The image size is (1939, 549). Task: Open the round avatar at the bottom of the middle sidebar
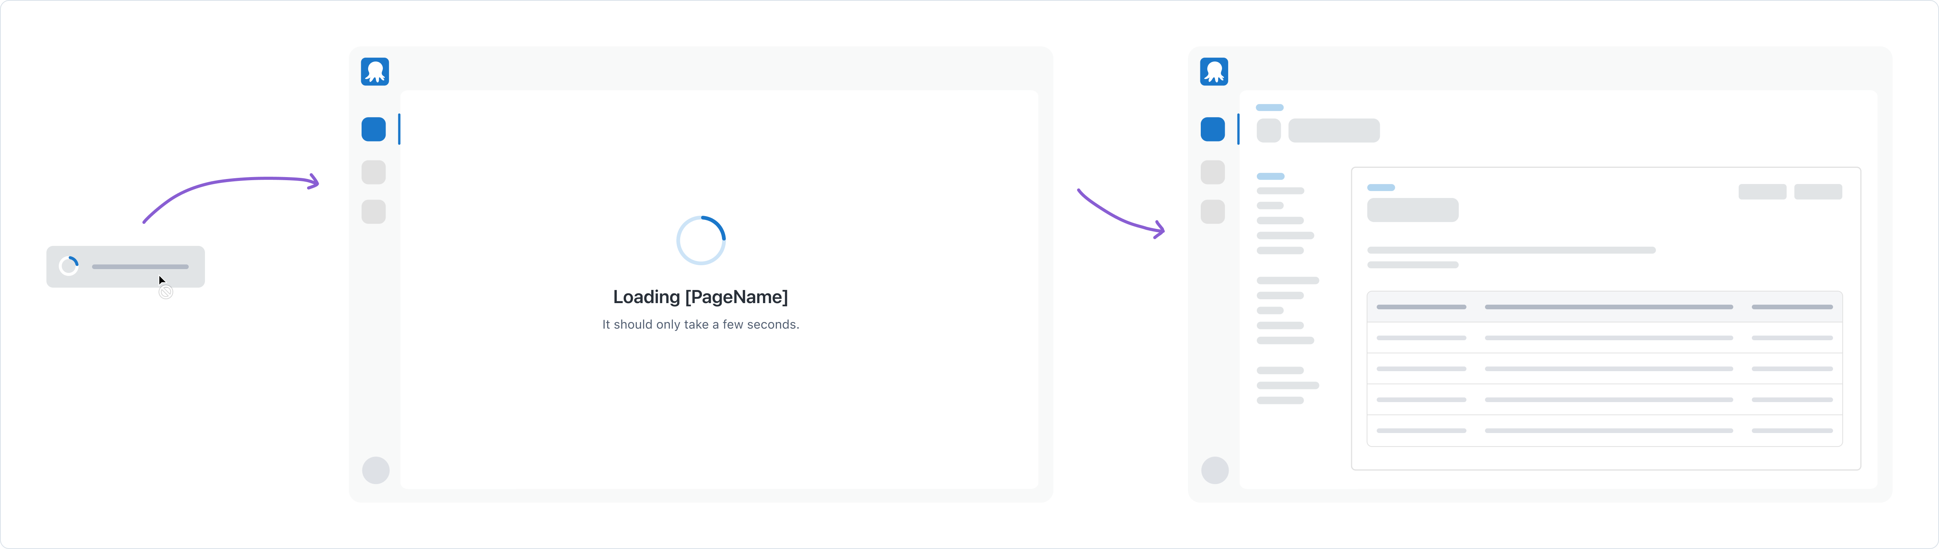(x=376, y=470)
